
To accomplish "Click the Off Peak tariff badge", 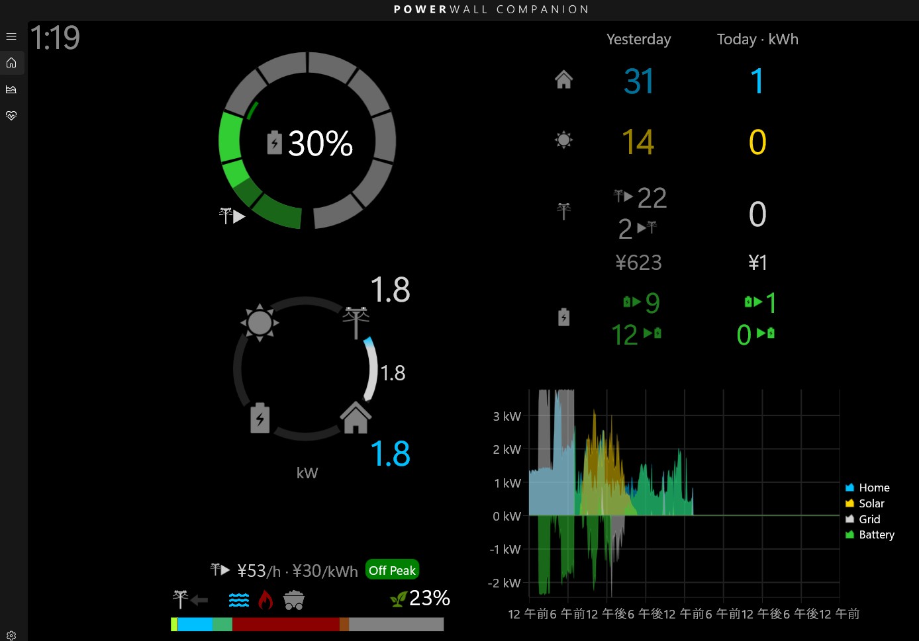I will 392,570.
